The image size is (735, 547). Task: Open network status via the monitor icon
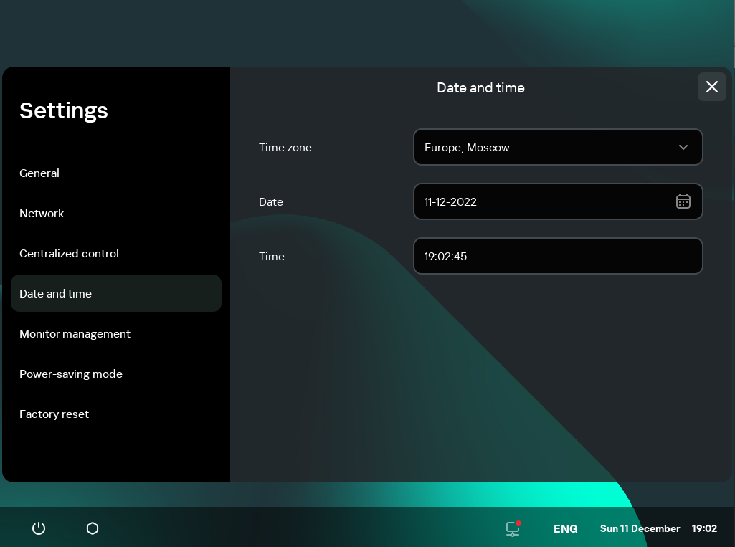(512, 528)
